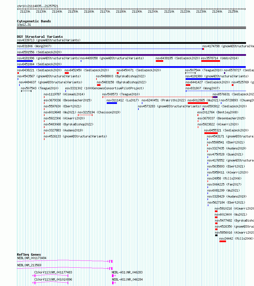Click nsv3064225 (Fan2017) label
Image resolution: width=254 pixels, height=286 pixels.
(224, 185)
